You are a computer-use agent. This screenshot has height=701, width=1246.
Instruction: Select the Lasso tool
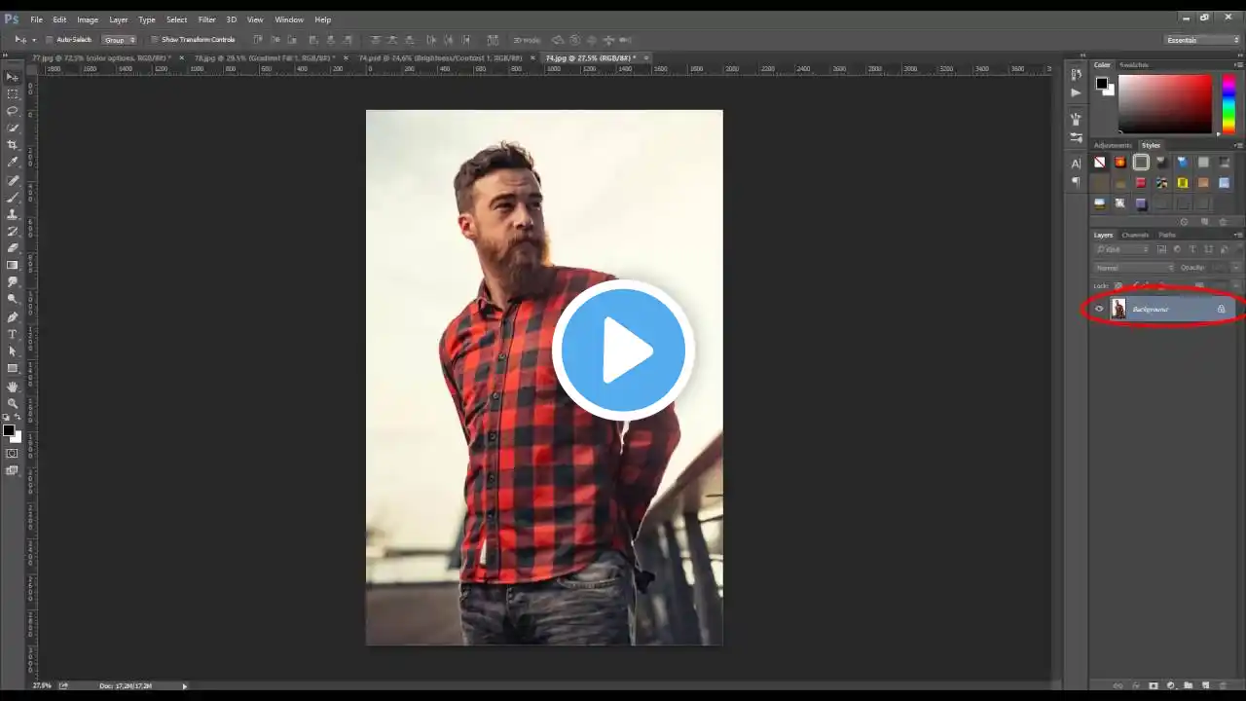pos(13,111)
